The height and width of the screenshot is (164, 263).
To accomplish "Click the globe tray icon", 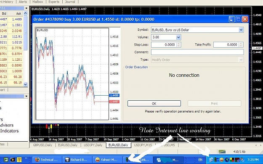I will point(227,160).
